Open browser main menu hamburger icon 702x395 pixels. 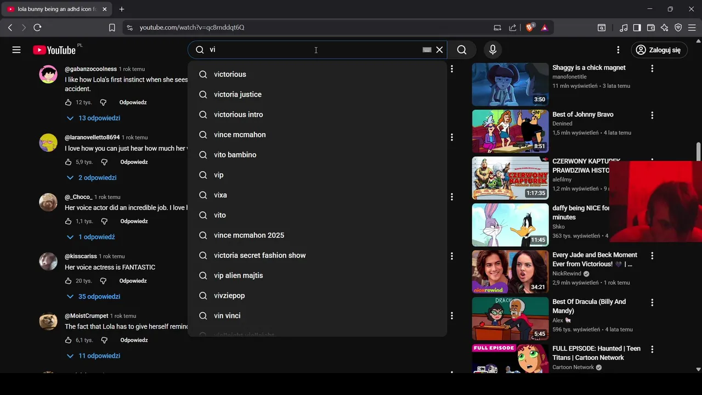692,27
